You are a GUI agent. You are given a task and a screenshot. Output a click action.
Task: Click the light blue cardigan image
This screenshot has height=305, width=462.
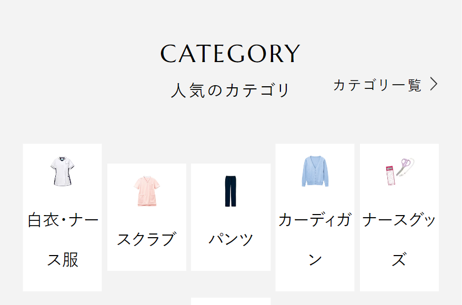click(x=315, y=171)
